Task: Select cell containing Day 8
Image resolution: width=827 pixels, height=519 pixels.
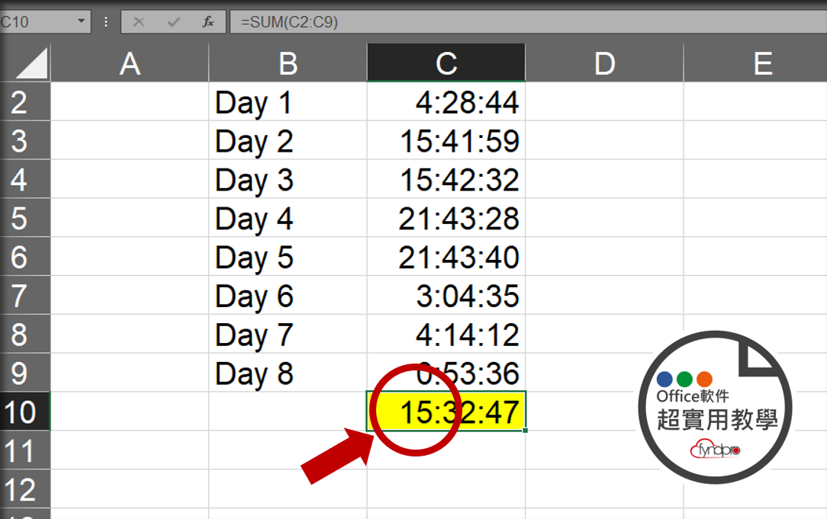Action: 288,373
